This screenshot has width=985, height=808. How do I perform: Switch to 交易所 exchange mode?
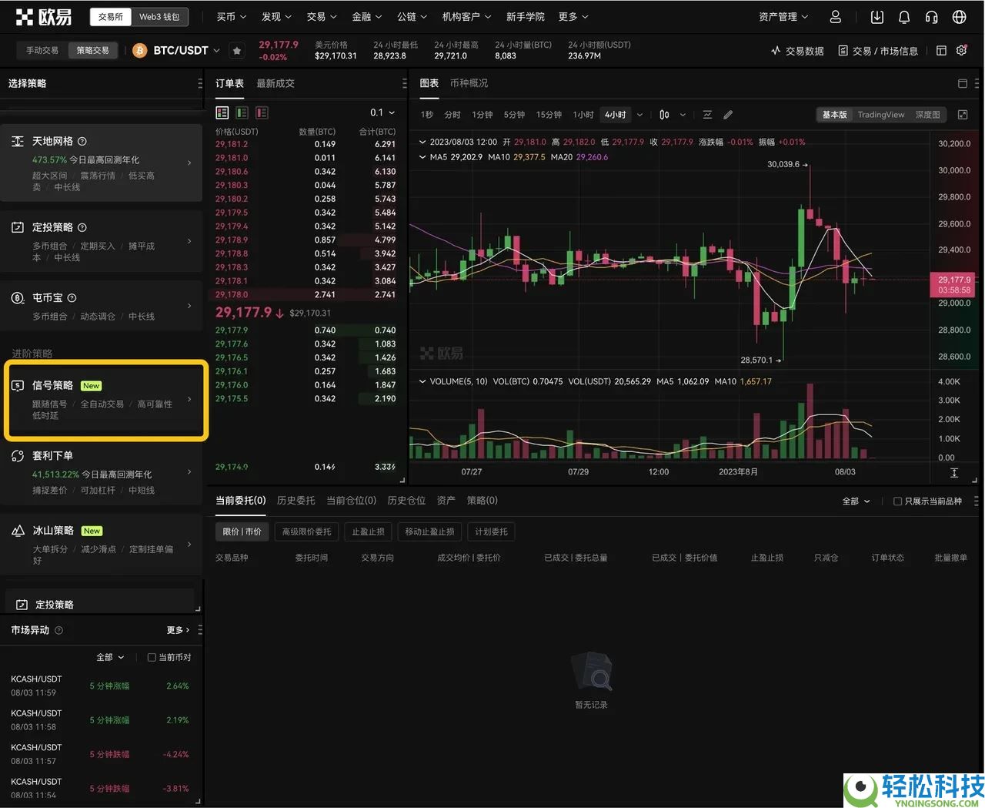(111, 16)
